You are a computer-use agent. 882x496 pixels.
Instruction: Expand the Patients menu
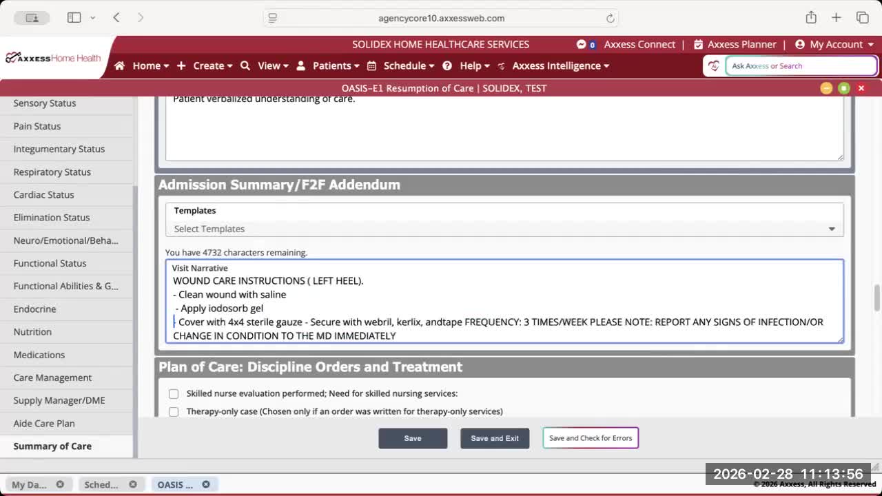328,66
